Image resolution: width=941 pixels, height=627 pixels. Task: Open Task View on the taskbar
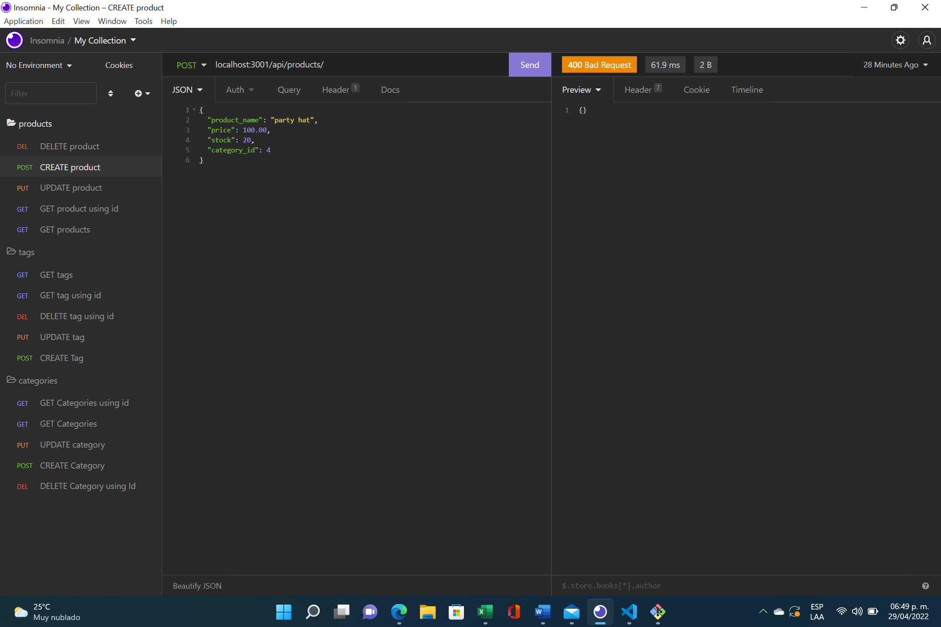point(341,612)
